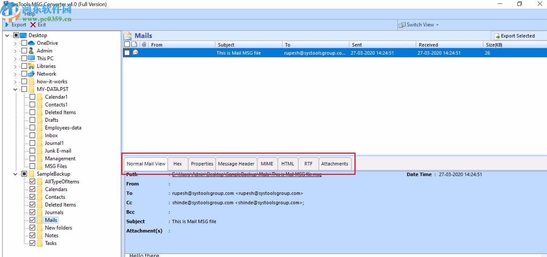Collapse the MY-DATA.PST tree node
Viewport: 547px width, 257px height.
pyautogui.click(x=14, y=89)
